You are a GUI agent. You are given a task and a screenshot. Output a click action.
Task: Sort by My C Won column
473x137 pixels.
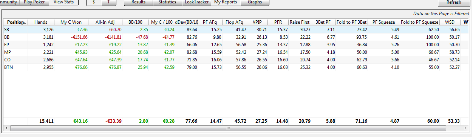pos(71,22)
